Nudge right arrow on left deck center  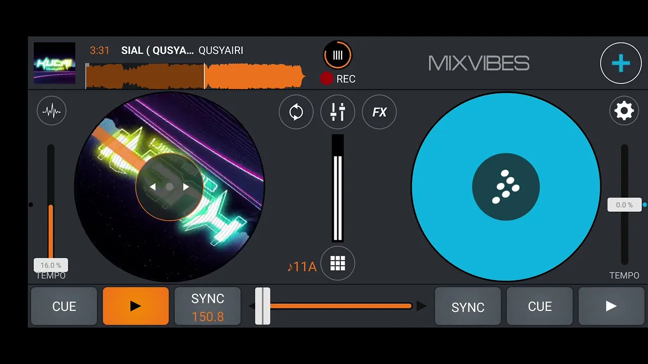coord(186,187)
